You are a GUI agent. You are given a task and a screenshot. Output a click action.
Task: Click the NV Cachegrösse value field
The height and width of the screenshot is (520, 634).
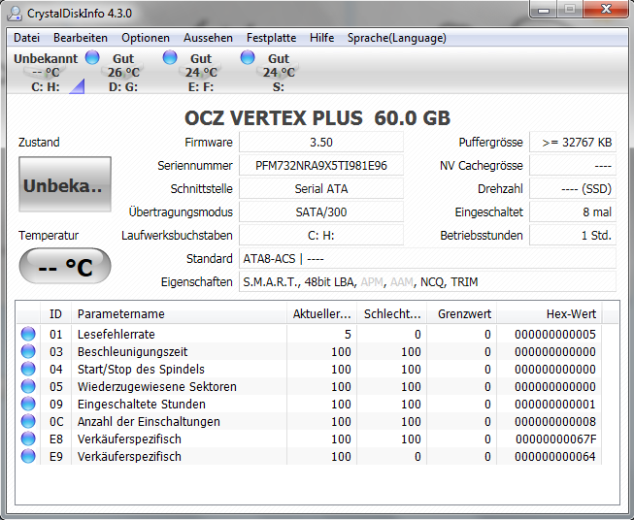tap(573, 166)
